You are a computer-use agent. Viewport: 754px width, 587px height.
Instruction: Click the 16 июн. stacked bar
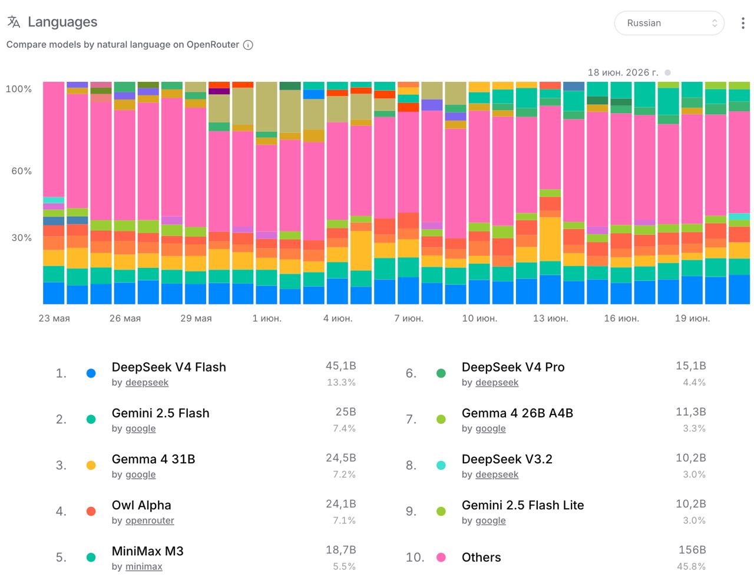[621, 193]
